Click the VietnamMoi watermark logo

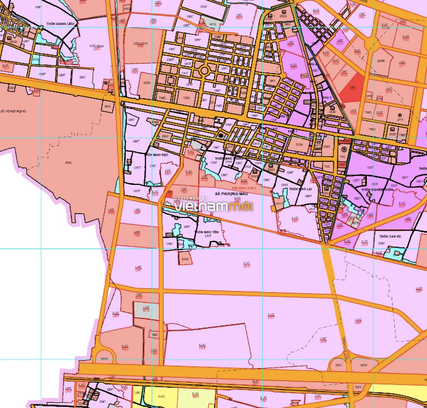click(x=213, y=205)
